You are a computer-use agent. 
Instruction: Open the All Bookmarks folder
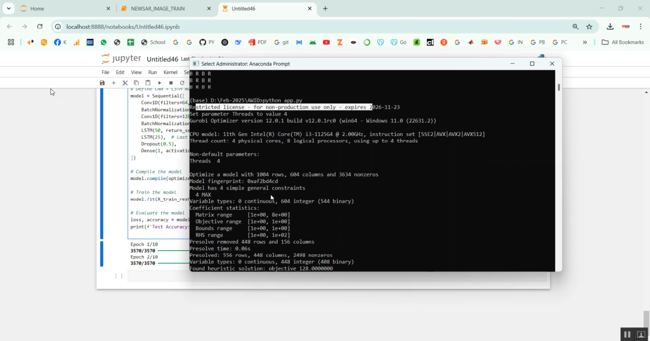623,42
